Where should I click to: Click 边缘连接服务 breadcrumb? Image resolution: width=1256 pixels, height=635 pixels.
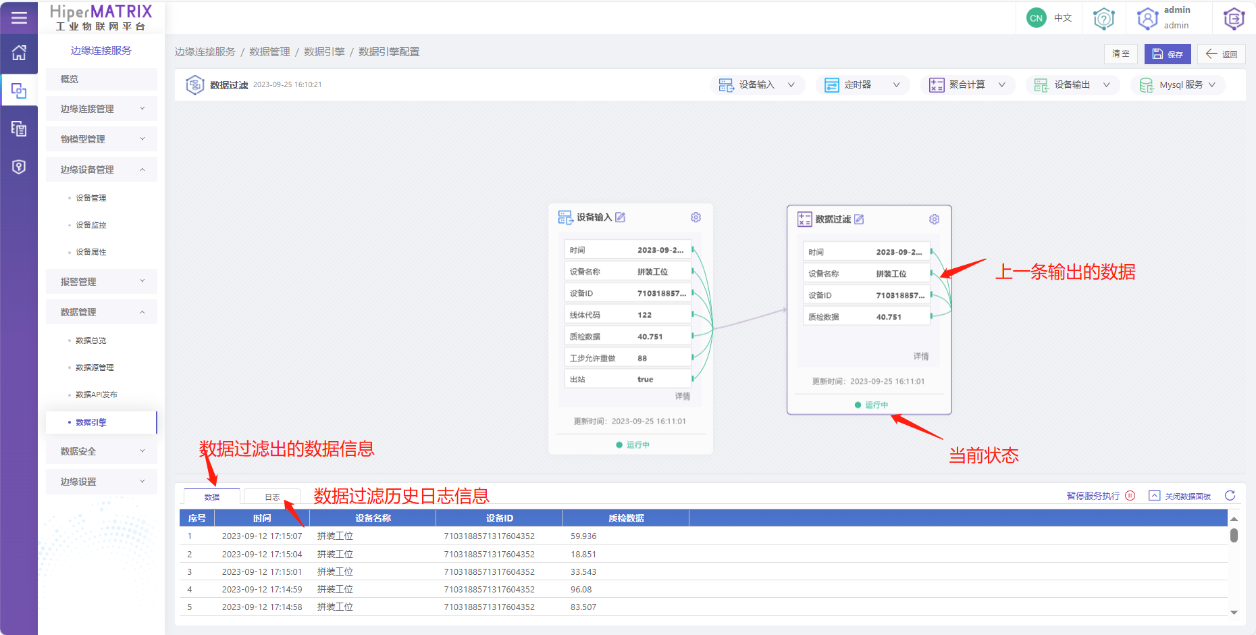click(x=205, y=52)
